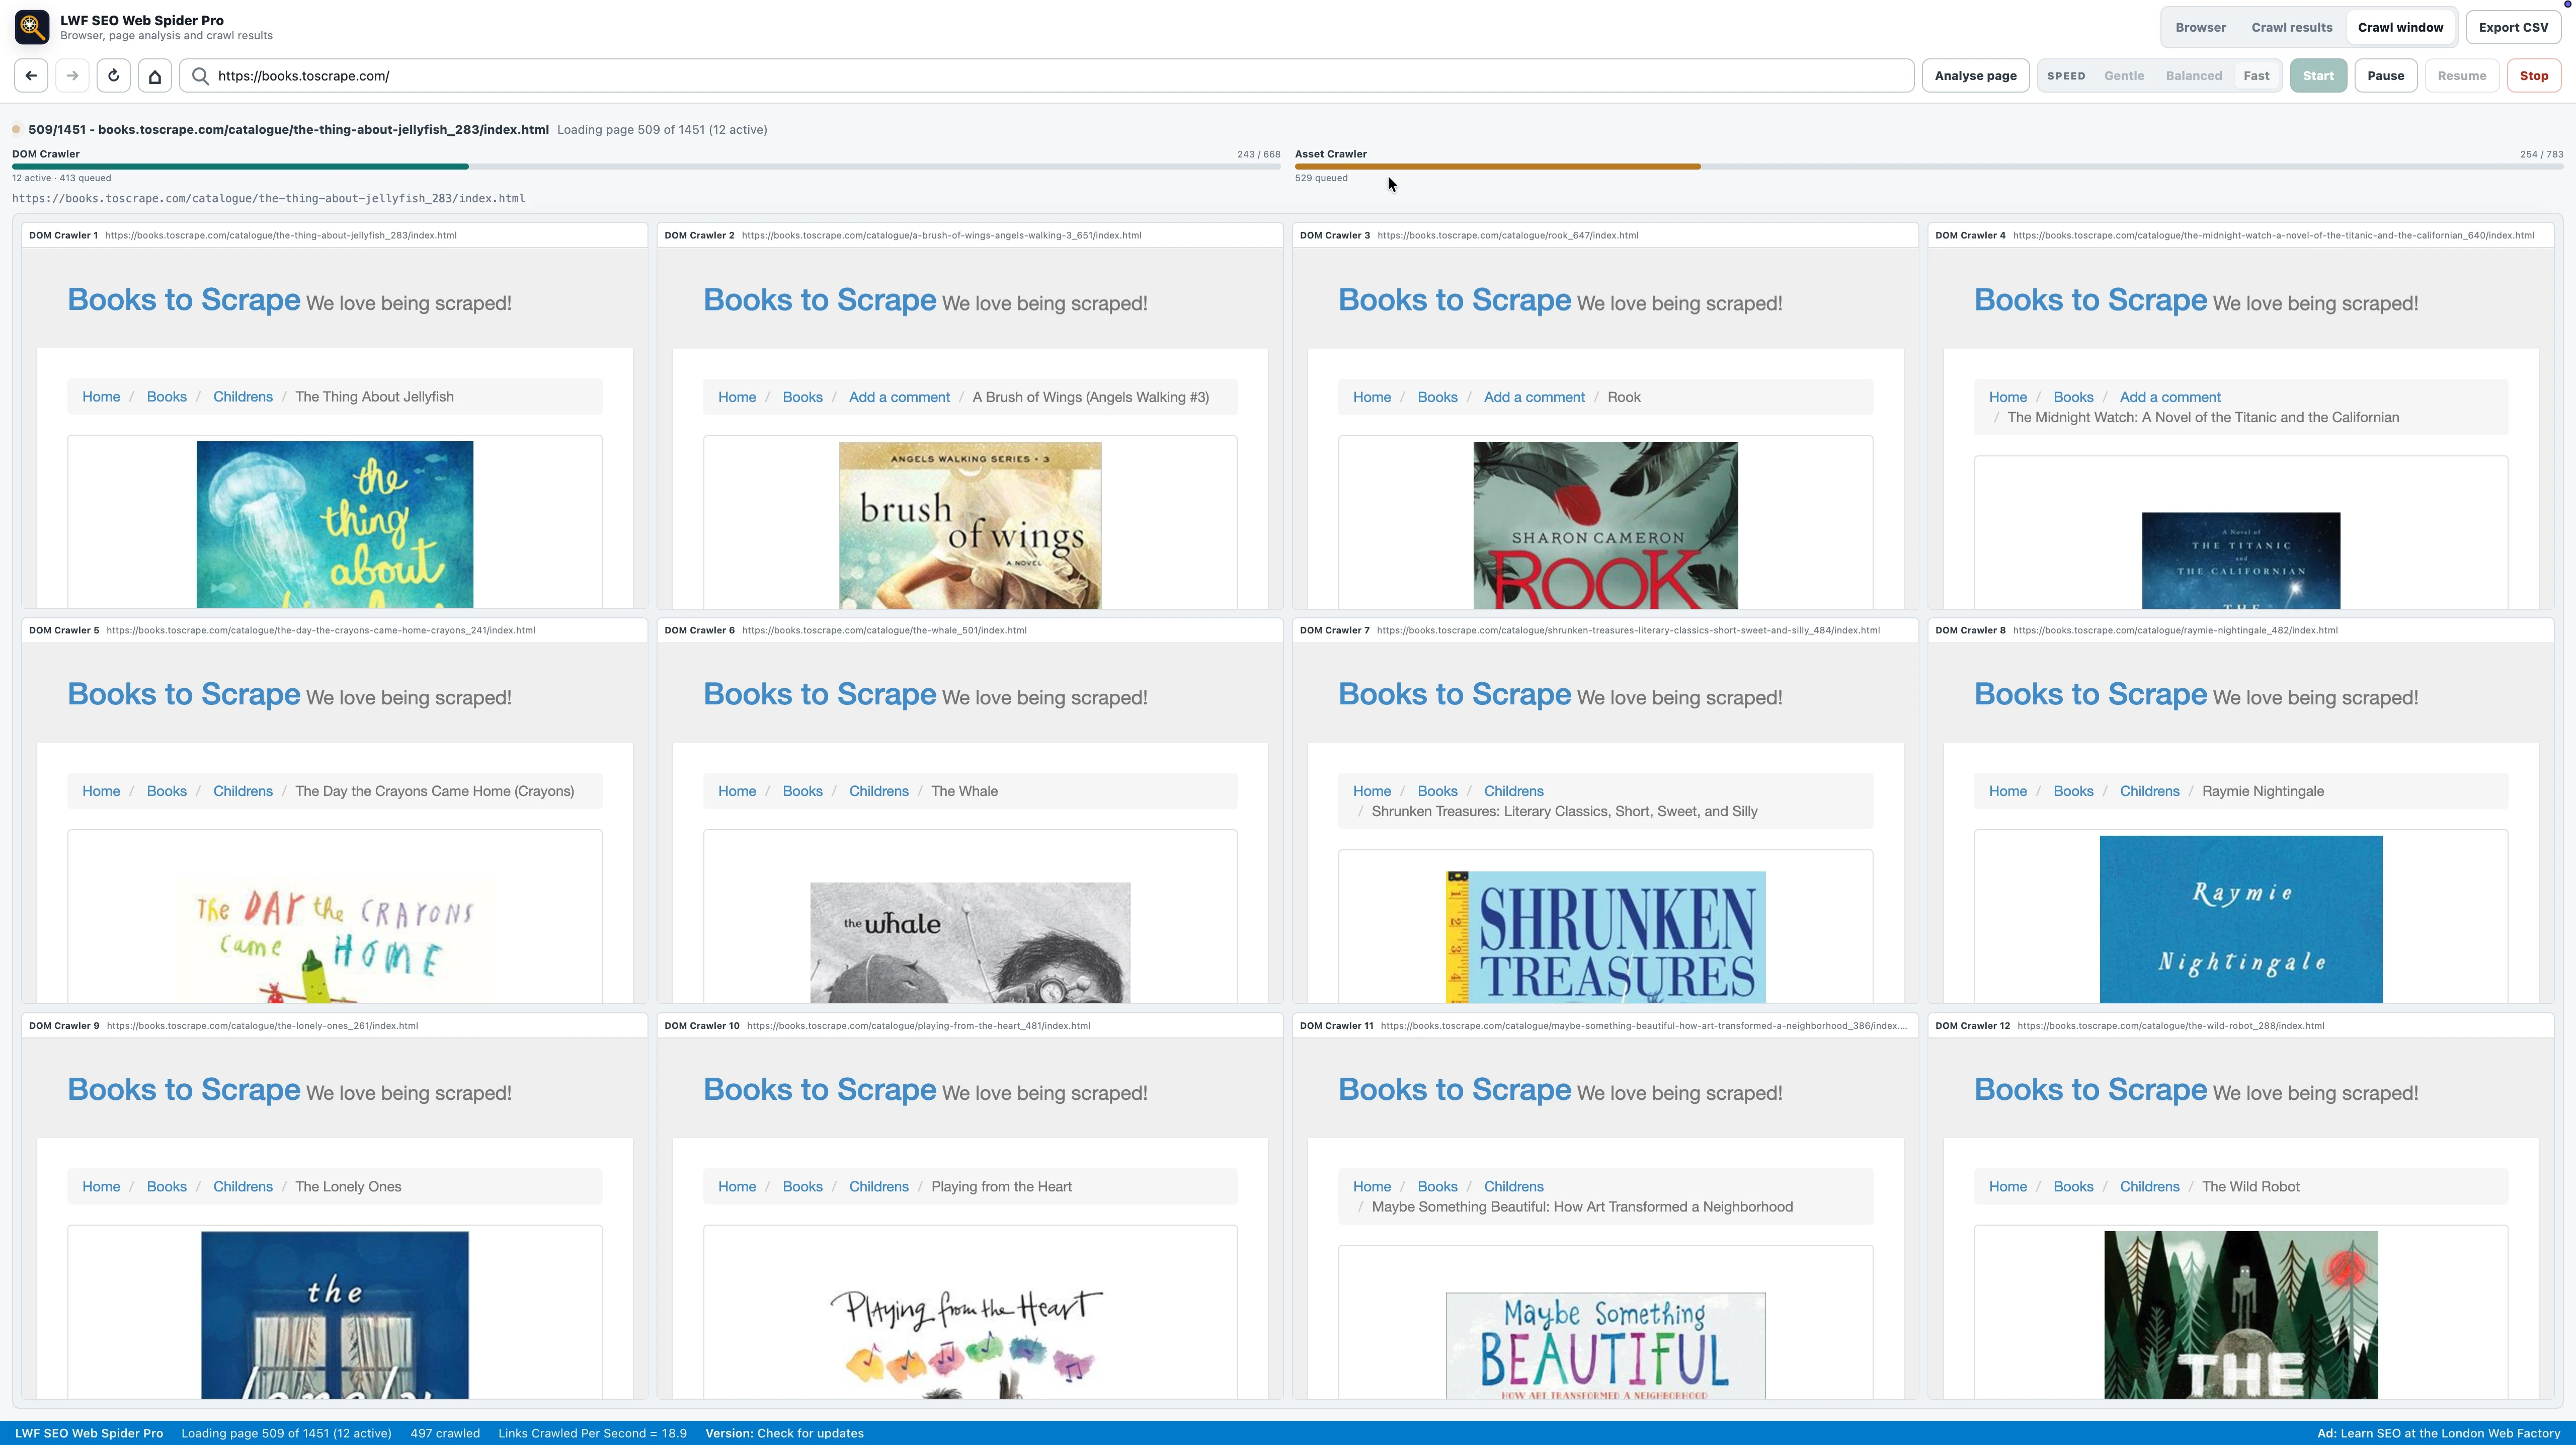The width and height of the screenshot is (2576, 1445).
Task: Click the Resume button
Action: pyautogui.click(x=2461, y=76)
